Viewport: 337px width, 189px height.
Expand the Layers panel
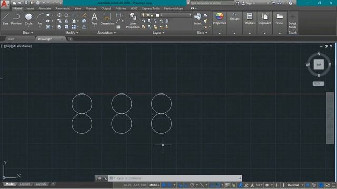[x=158, y=33]
